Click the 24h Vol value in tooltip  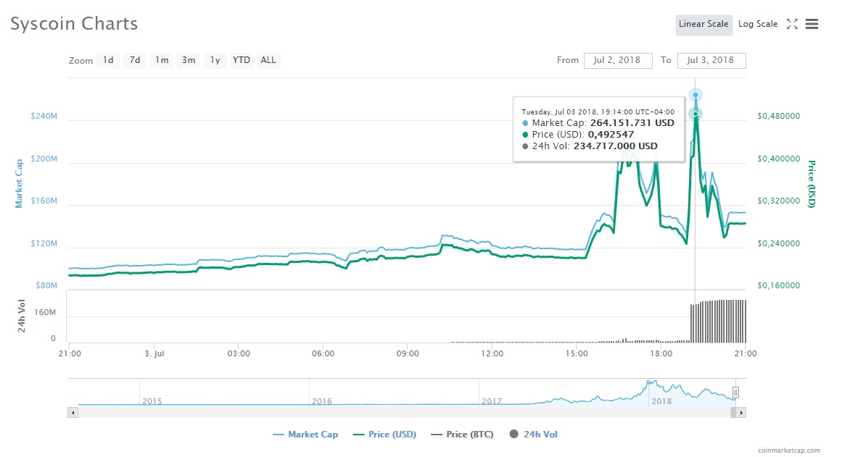pyautogui.click(x=616, y=146)
